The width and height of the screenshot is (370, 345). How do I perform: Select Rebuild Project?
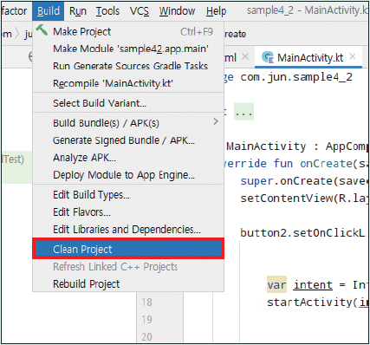(128, 284)
